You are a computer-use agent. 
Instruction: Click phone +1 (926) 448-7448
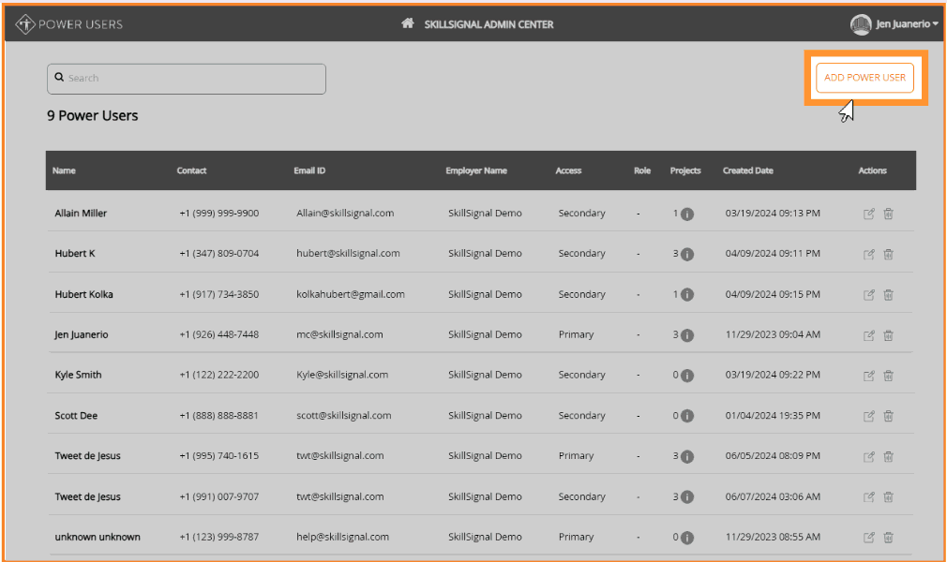click(218, 334)
